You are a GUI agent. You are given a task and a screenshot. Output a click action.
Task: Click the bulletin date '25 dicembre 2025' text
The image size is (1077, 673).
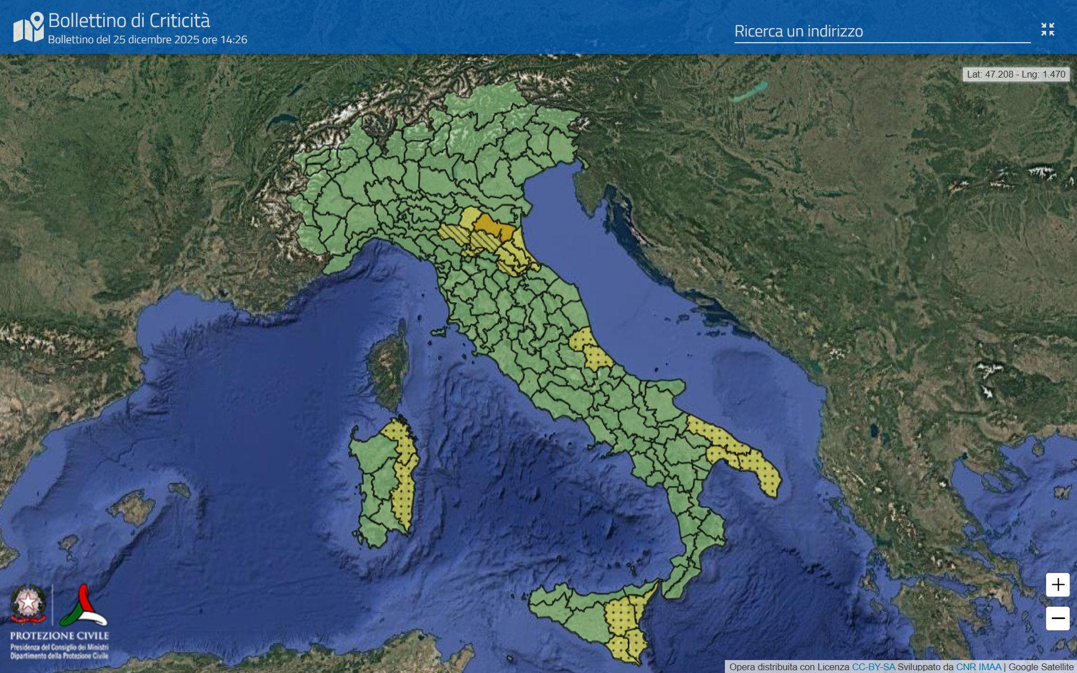[x=148, y=40]
